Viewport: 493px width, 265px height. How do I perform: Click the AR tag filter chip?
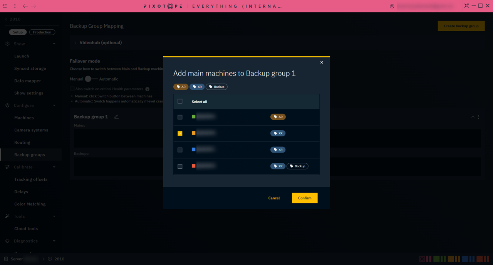click(x=181, y=87)
